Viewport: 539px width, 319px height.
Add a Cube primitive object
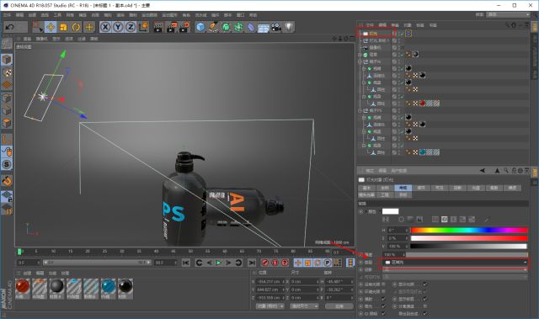click(x=200, y=27)
